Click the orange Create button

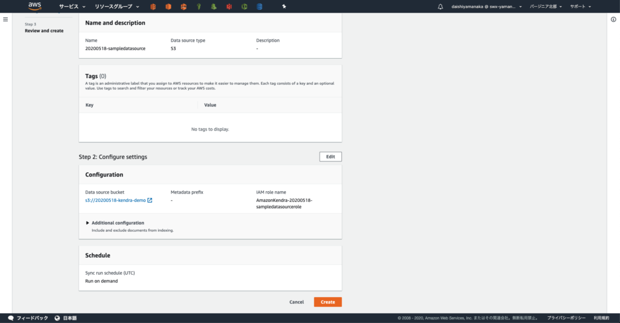[x=328, y=302]
